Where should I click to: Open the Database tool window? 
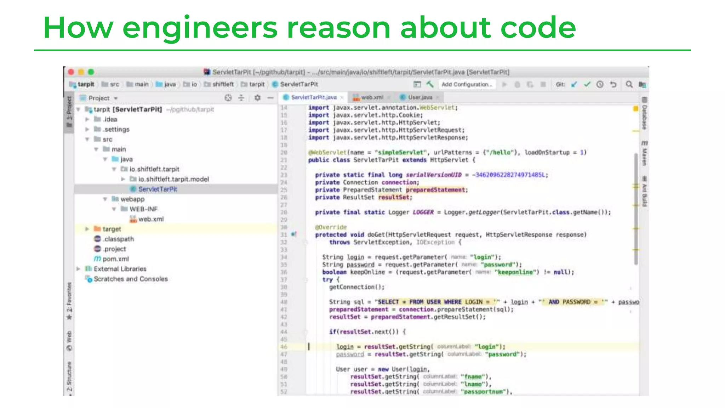[645, 114]
